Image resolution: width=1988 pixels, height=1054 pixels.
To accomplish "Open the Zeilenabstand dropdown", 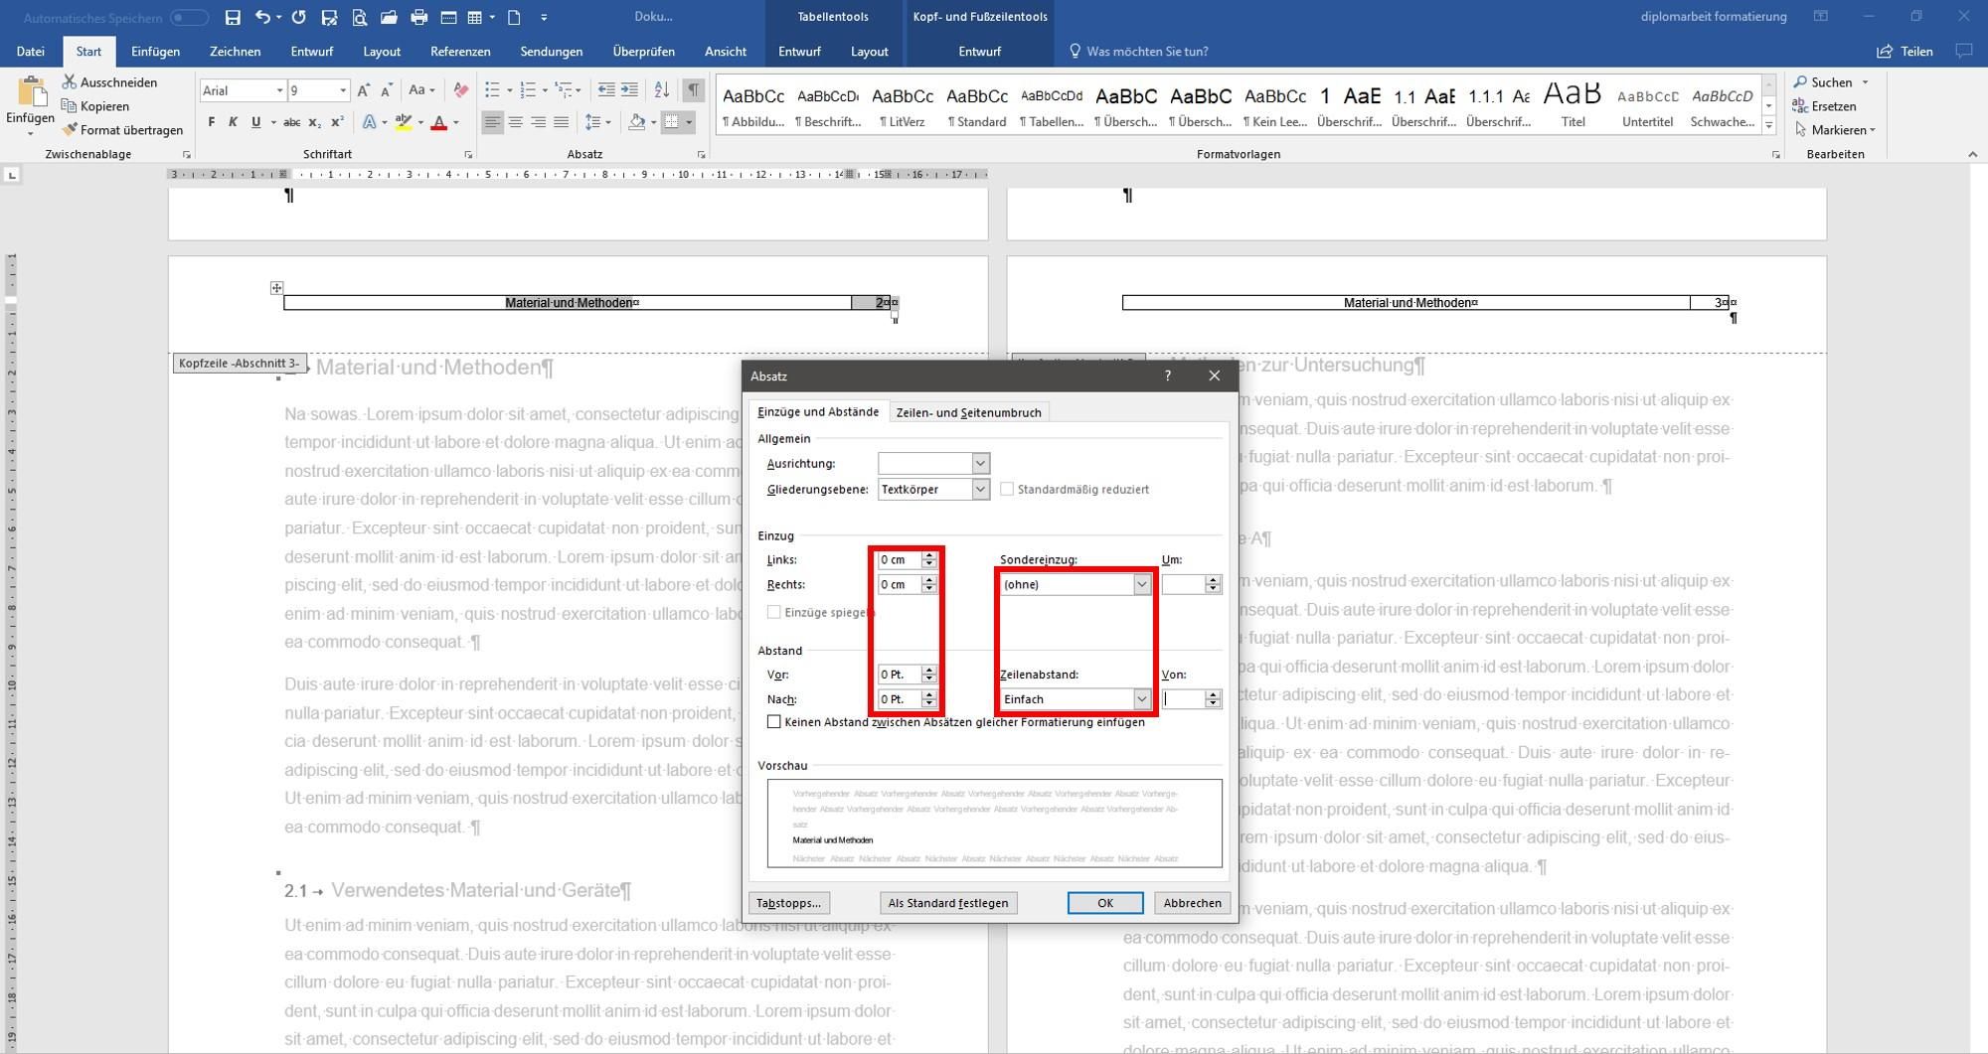I will (x=1141, y=699).
